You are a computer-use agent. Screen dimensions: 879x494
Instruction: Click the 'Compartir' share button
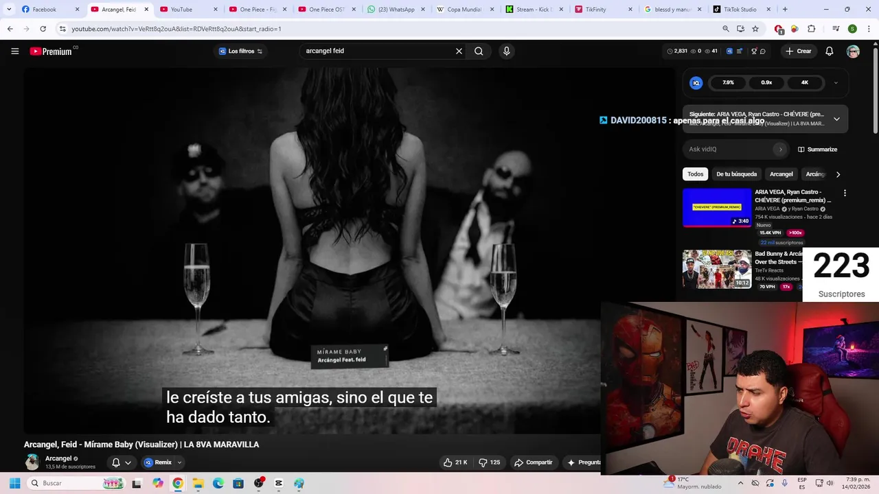534,462
